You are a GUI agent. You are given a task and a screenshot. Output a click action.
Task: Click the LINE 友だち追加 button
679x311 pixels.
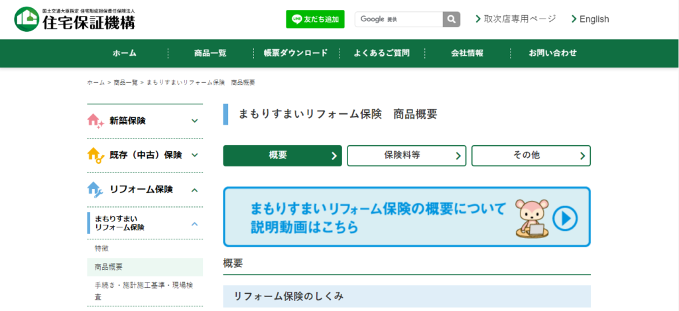pos(316,19)
